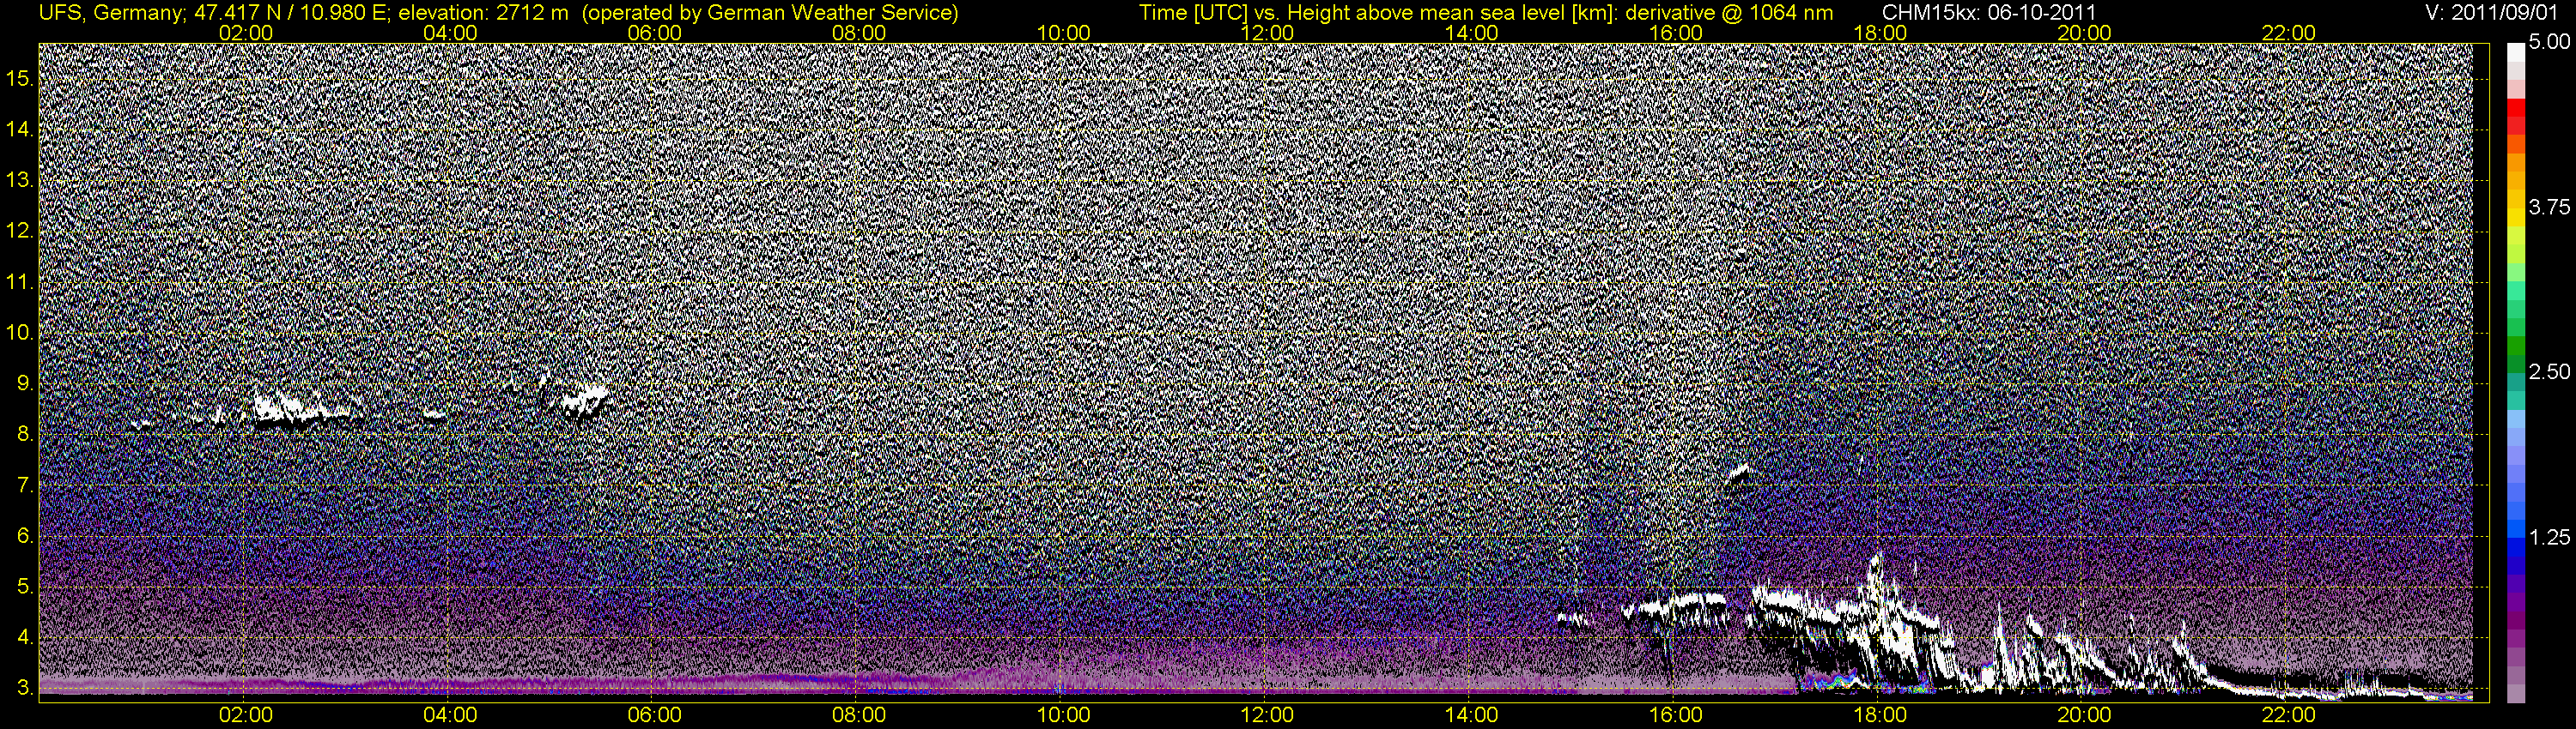2576x729 pixels.
Task: Click the 22:00 label on the bottom time axis
Action: coord(2289,715)
